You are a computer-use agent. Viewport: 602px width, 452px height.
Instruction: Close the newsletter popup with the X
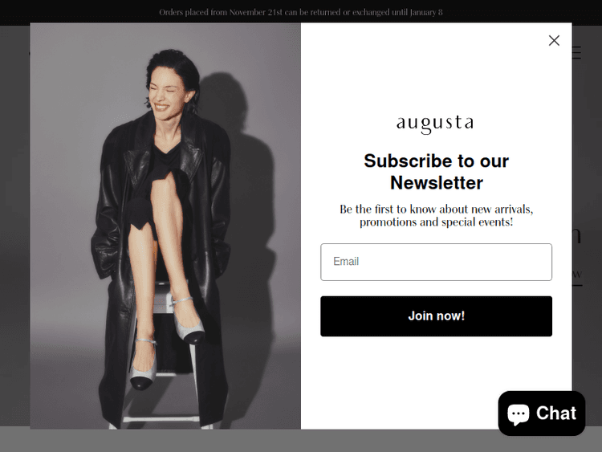[x=554, y=40]
